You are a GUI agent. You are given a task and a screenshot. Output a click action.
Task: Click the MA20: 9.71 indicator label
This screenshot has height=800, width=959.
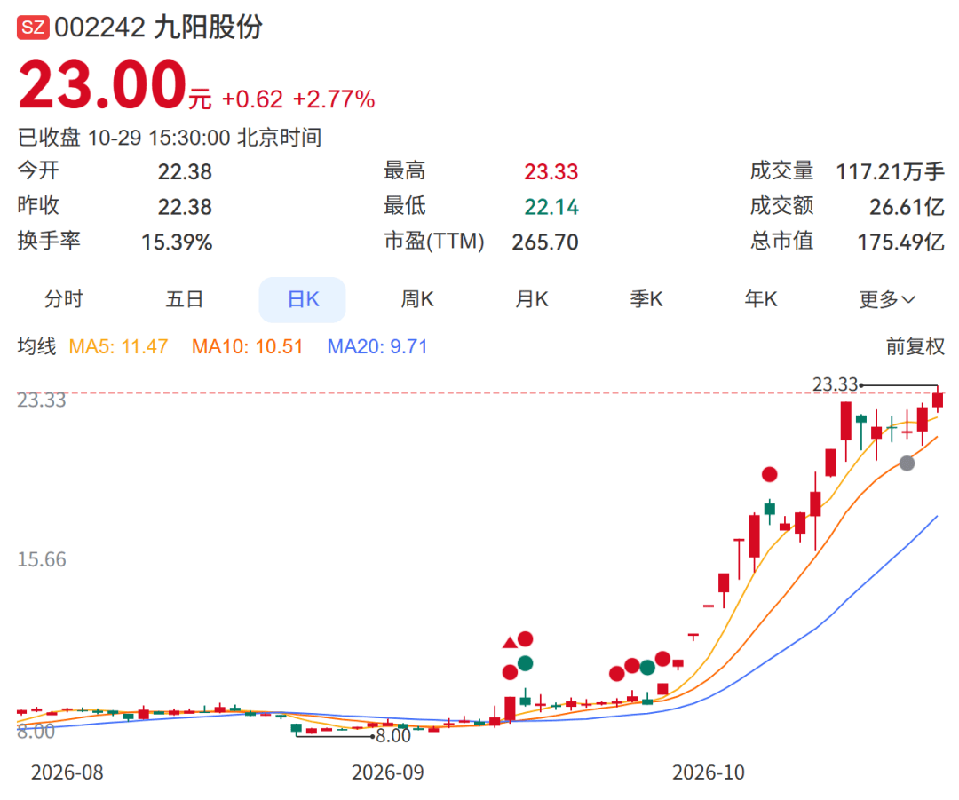(376, 347)
